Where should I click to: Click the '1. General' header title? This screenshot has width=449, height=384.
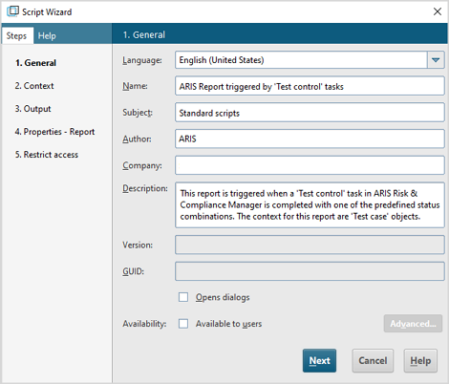coord(144,34)
